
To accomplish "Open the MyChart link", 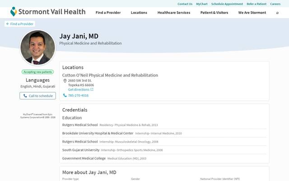I will [202, 4].
